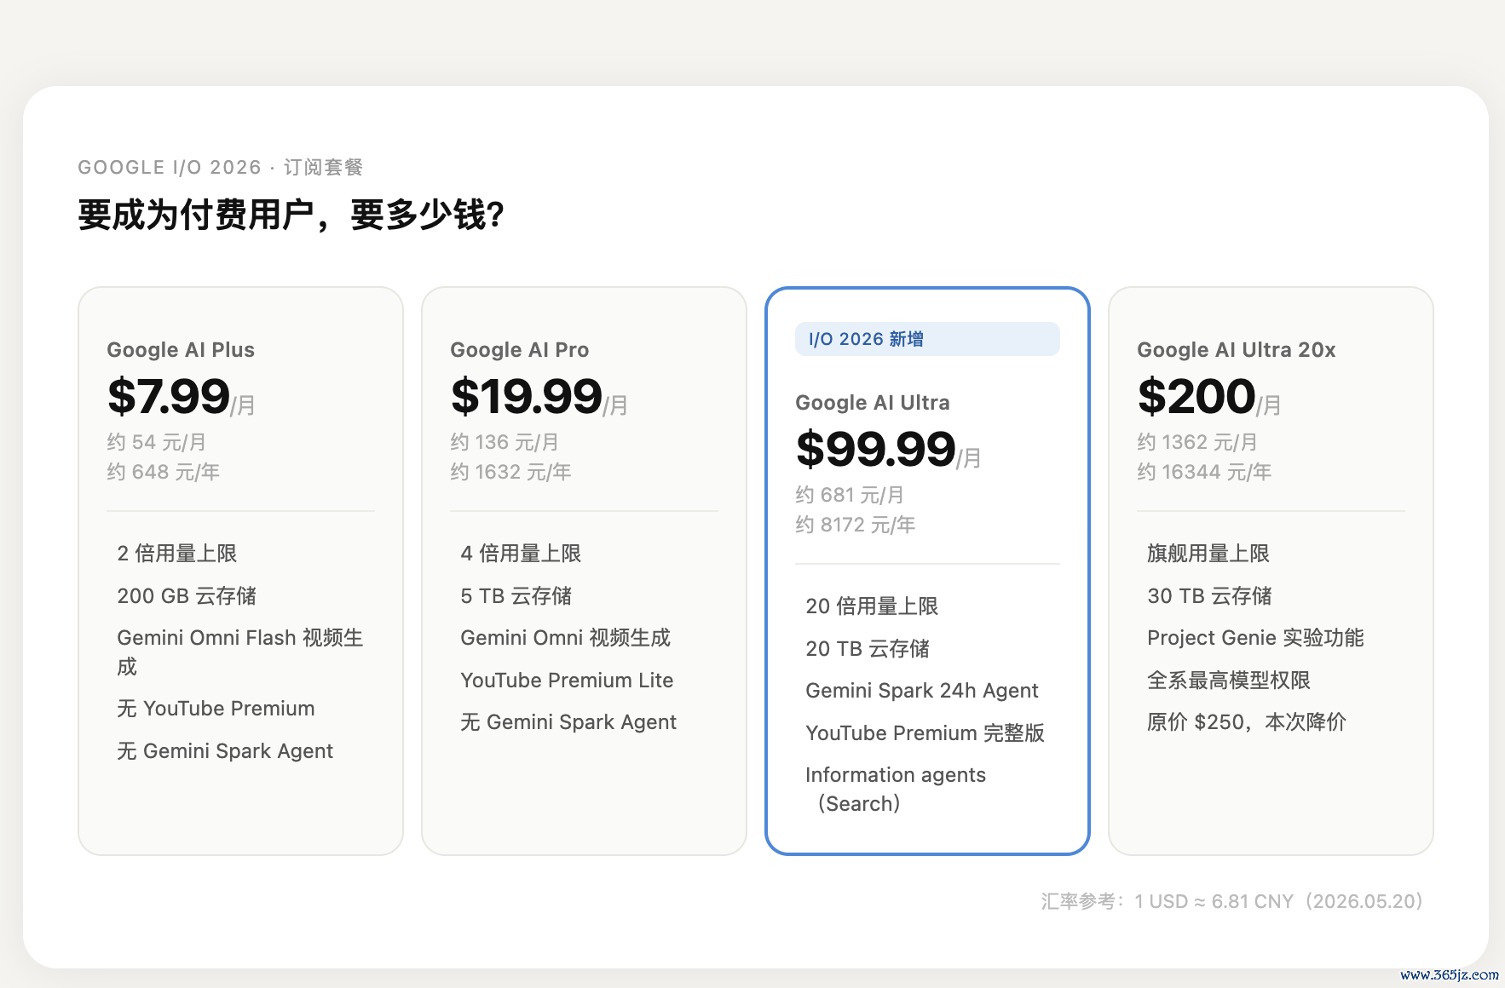This screenshot has width=1505, height=988.
Task: Click the www.365jz.com watermark link
Action: 1450,974
